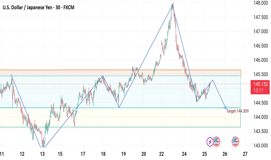
Task: Select the Target 144.309 label
Action: 238,111
